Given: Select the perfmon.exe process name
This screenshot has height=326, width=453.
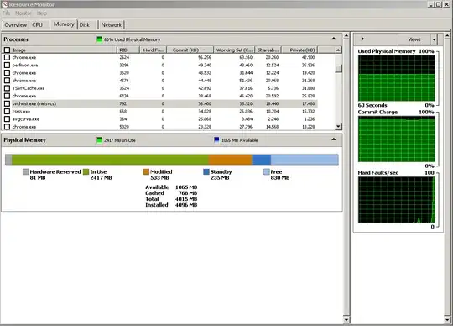Looking at the screenshot, I should (25, 65).
